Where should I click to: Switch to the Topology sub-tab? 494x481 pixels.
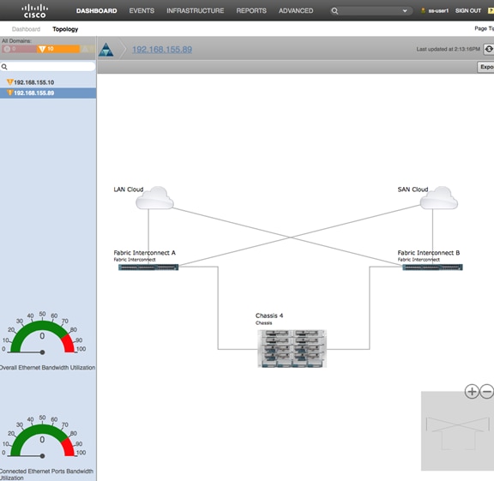pos(65,29)
